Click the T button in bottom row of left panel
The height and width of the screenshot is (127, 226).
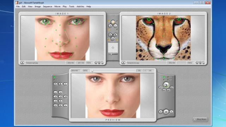click(66, 105)
